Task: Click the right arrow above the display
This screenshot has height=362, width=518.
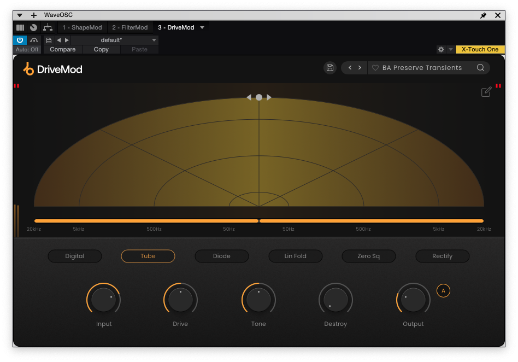Action: pos(269,97)
